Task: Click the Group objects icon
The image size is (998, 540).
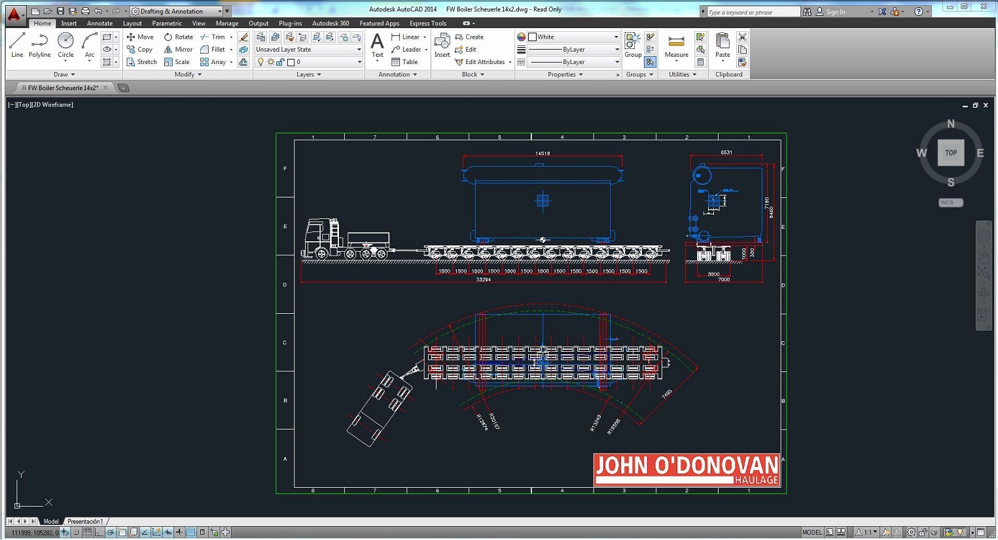Action: tap(632, 45)
